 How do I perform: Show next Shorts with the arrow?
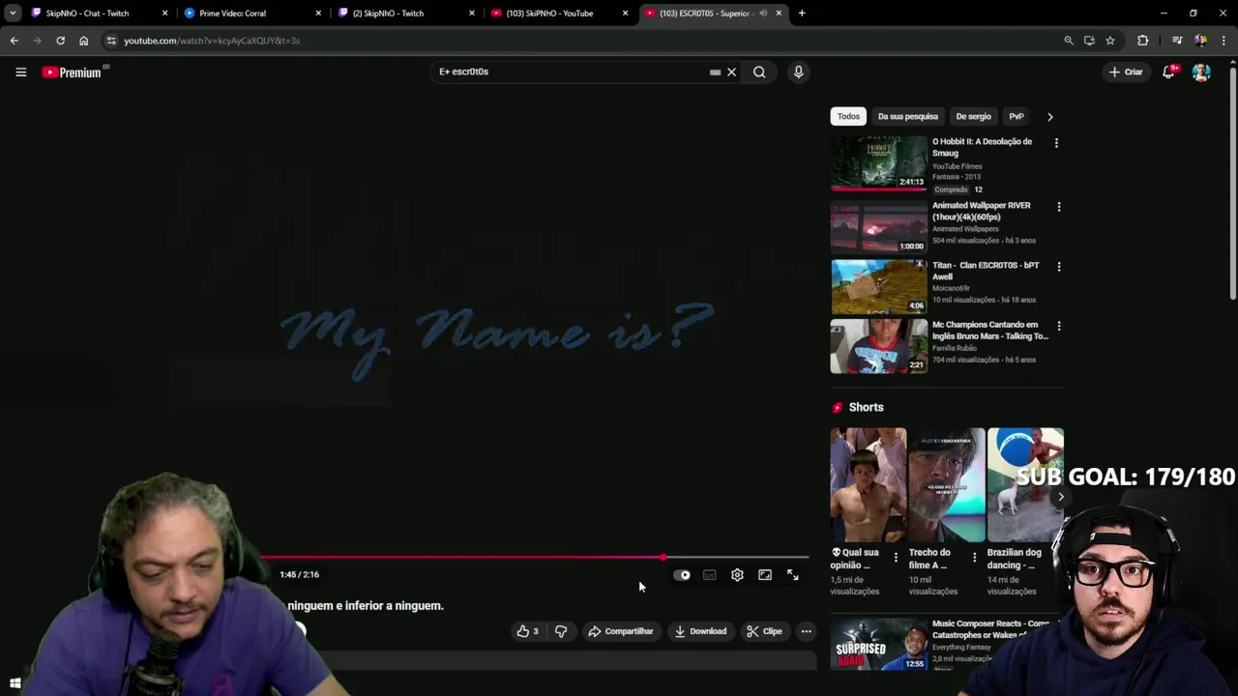coord(1060,497)
